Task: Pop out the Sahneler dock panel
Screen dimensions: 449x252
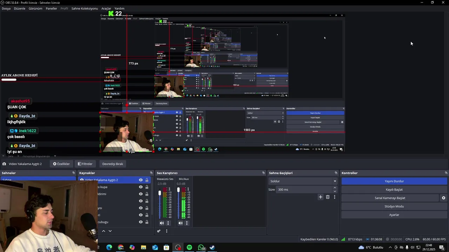Action: pyautogui.click(x=74, y=173)
